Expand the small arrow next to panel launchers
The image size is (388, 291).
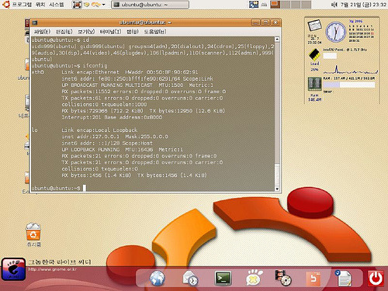[104, 5]
